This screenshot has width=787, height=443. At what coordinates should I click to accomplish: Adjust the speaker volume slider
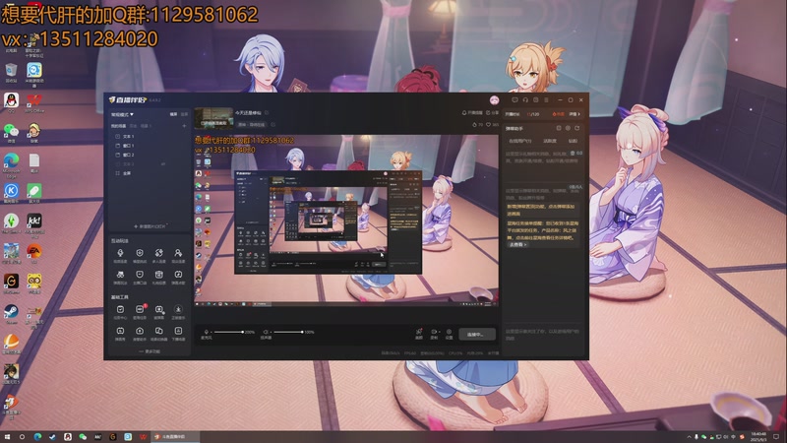[288, 332]
